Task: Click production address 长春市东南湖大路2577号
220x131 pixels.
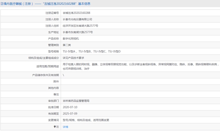Action: (78, 32)
